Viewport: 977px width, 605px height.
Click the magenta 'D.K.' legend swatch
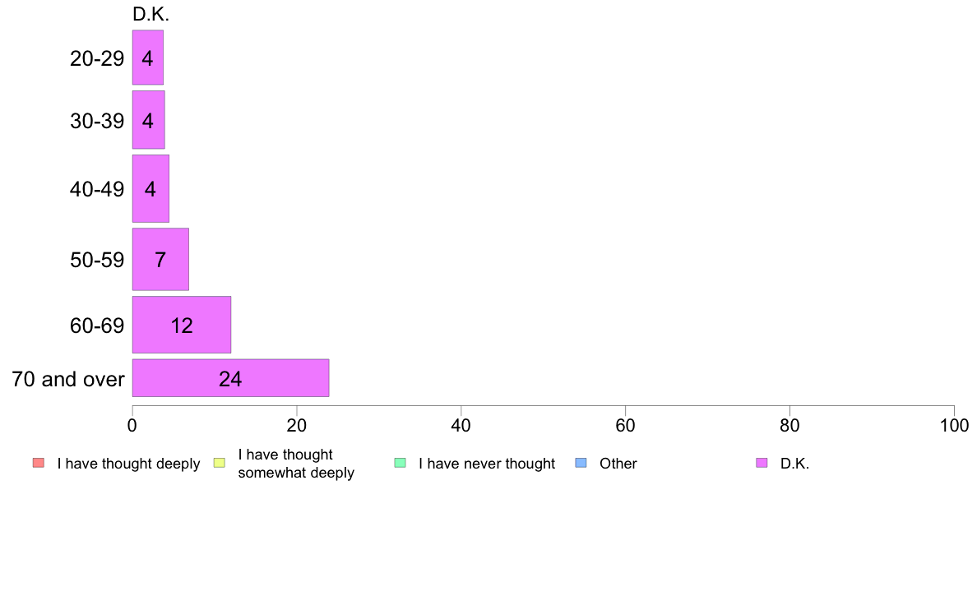tap(762, 463)
